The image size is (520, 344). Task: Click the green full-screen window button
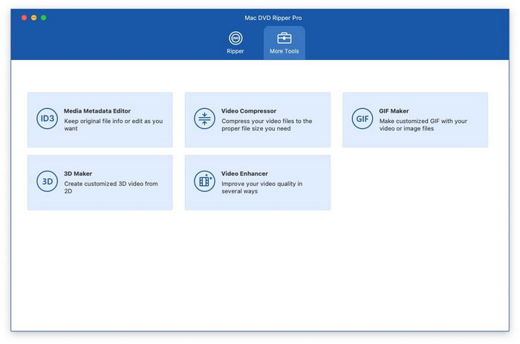(x=43, y=17)
